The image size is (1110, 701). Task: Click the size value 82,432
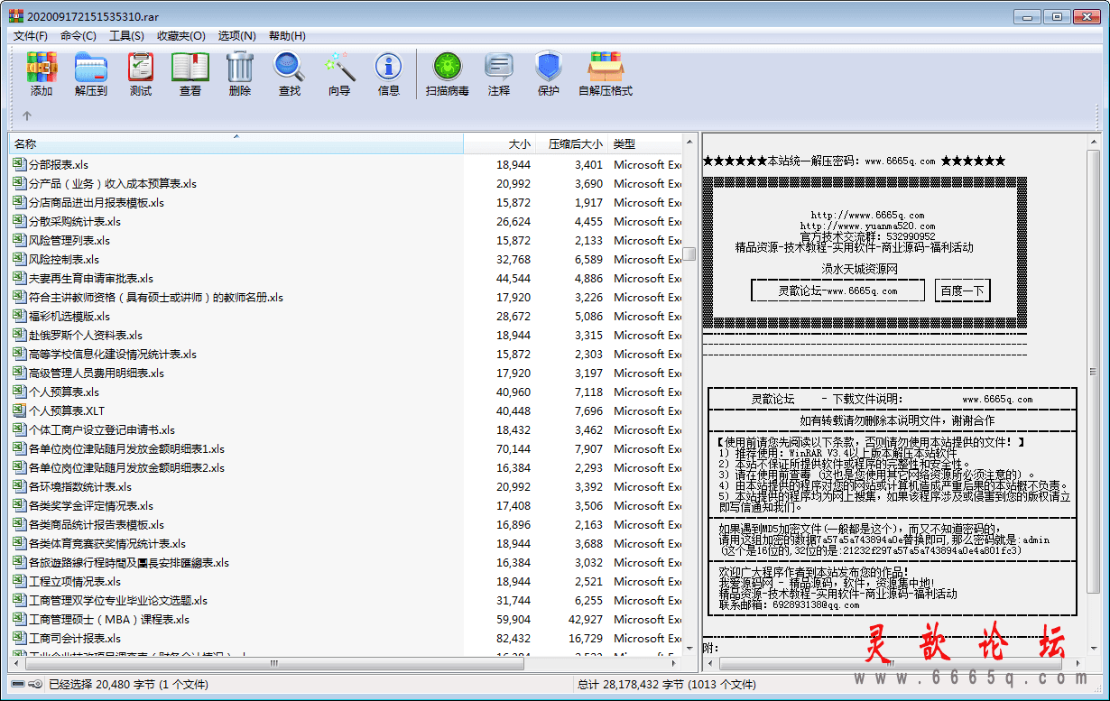[x=513, y=638]
